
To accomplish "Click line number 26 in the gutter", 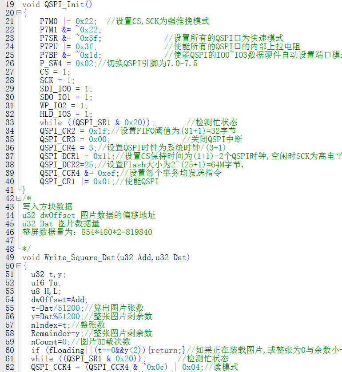I will (9, 63).
